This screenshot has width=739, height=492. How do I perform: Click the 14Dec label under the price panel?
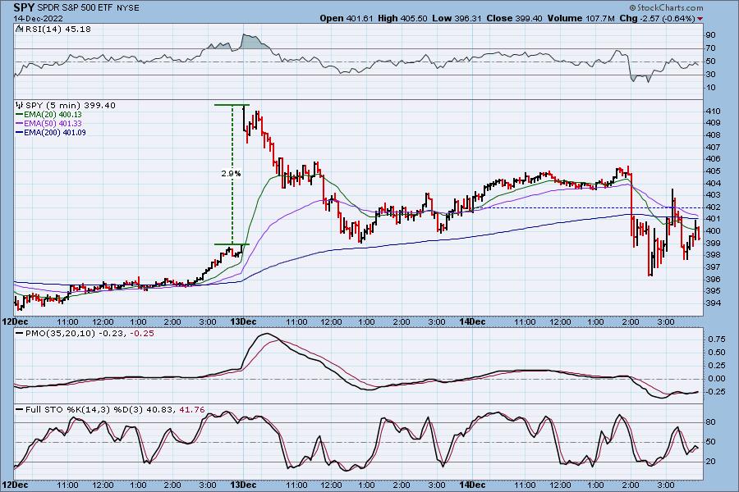(x=473, y=322)
